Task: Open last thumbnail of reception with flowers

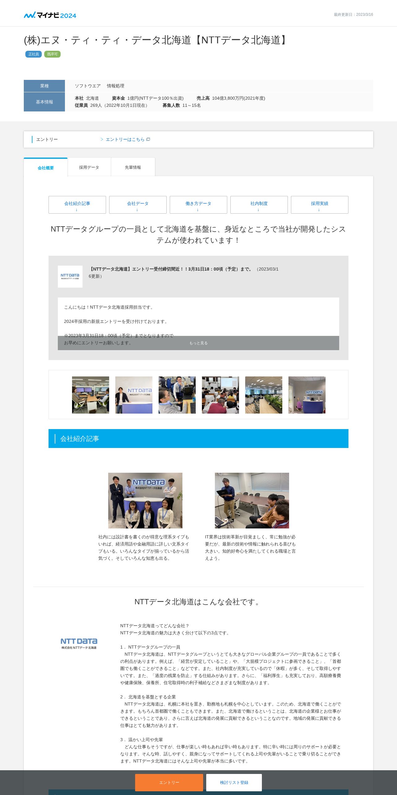Action: [307, 395]
